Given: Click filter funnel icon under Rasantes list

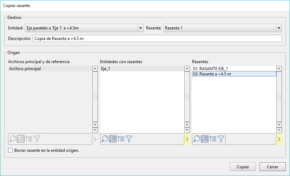Looking at the screenshot, I should tap(221, 139).
